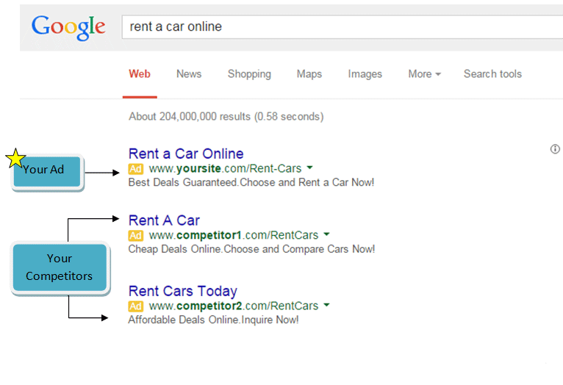Switch to the Shopping tab

coord(249,74)
